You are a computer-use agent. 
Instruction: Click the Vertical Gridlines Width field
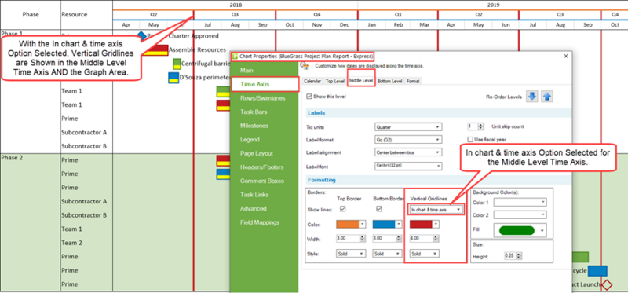425,239
